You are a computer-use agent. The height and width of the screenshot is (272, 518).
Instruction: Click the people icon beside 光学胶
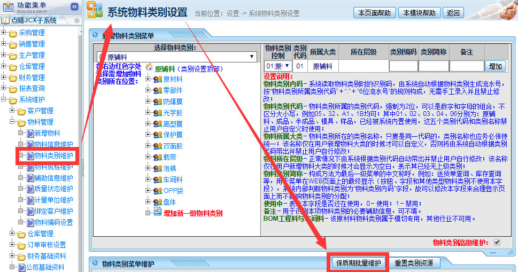[x=158, y=113]
